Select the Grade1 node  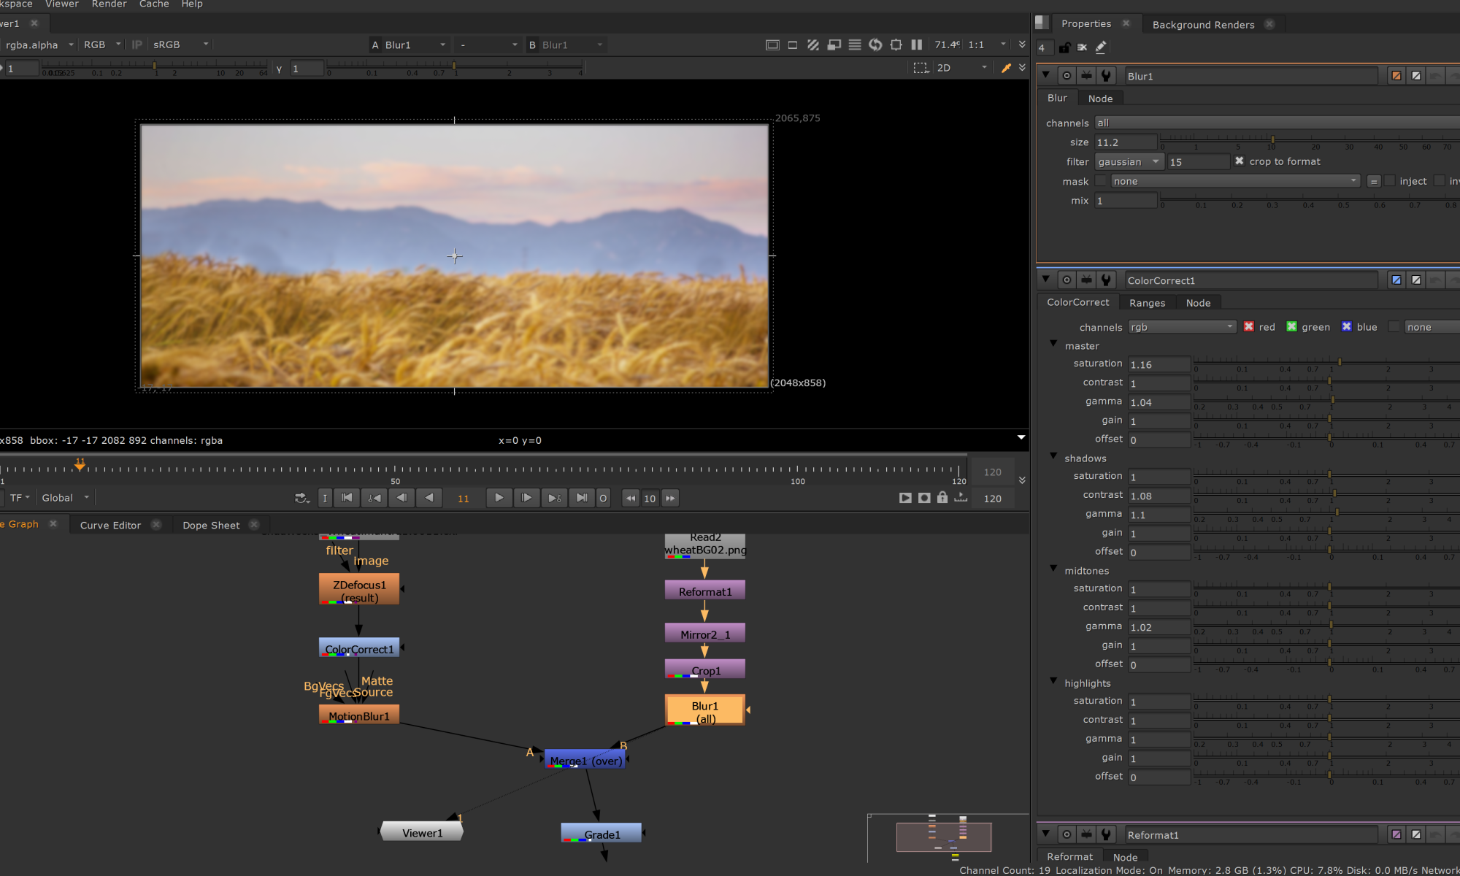click(602, 834)
